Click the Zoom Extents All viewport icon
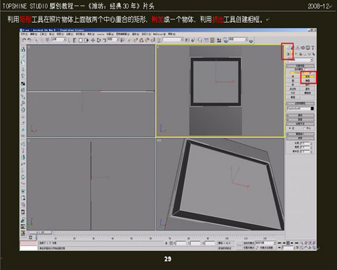 [x=314, y=243]
